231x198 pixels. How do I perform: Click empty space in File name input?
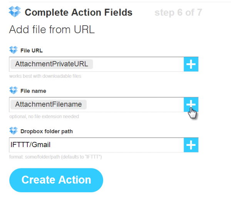click(135, 105)
